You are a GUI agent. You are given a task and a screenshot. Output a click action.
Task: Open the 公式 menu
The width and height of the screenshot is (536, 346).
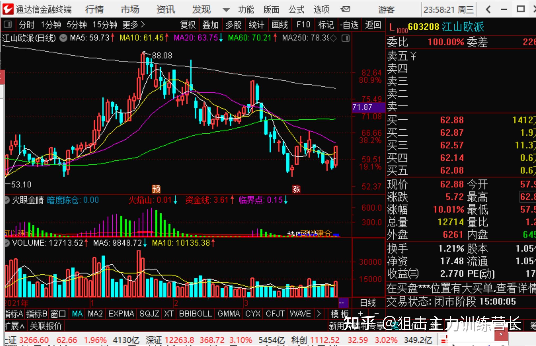296,10
